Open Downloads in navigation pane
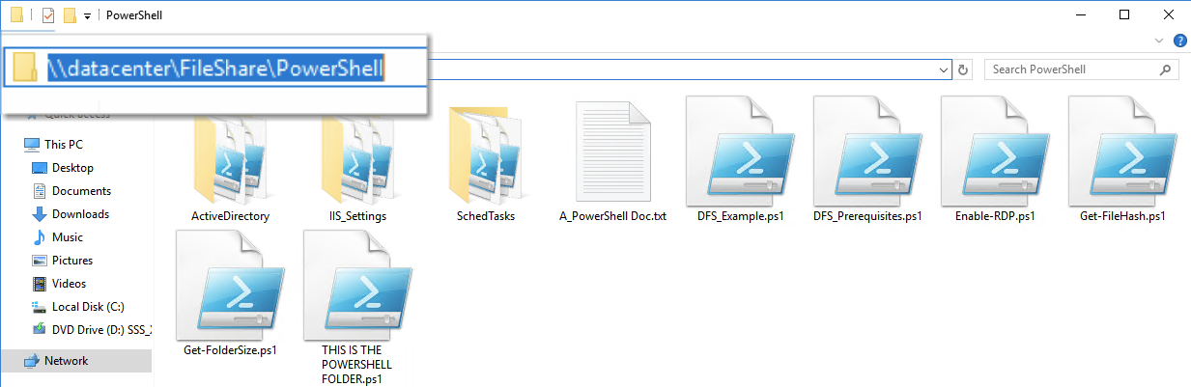1191x387 pixels. (x=80, y=214)
